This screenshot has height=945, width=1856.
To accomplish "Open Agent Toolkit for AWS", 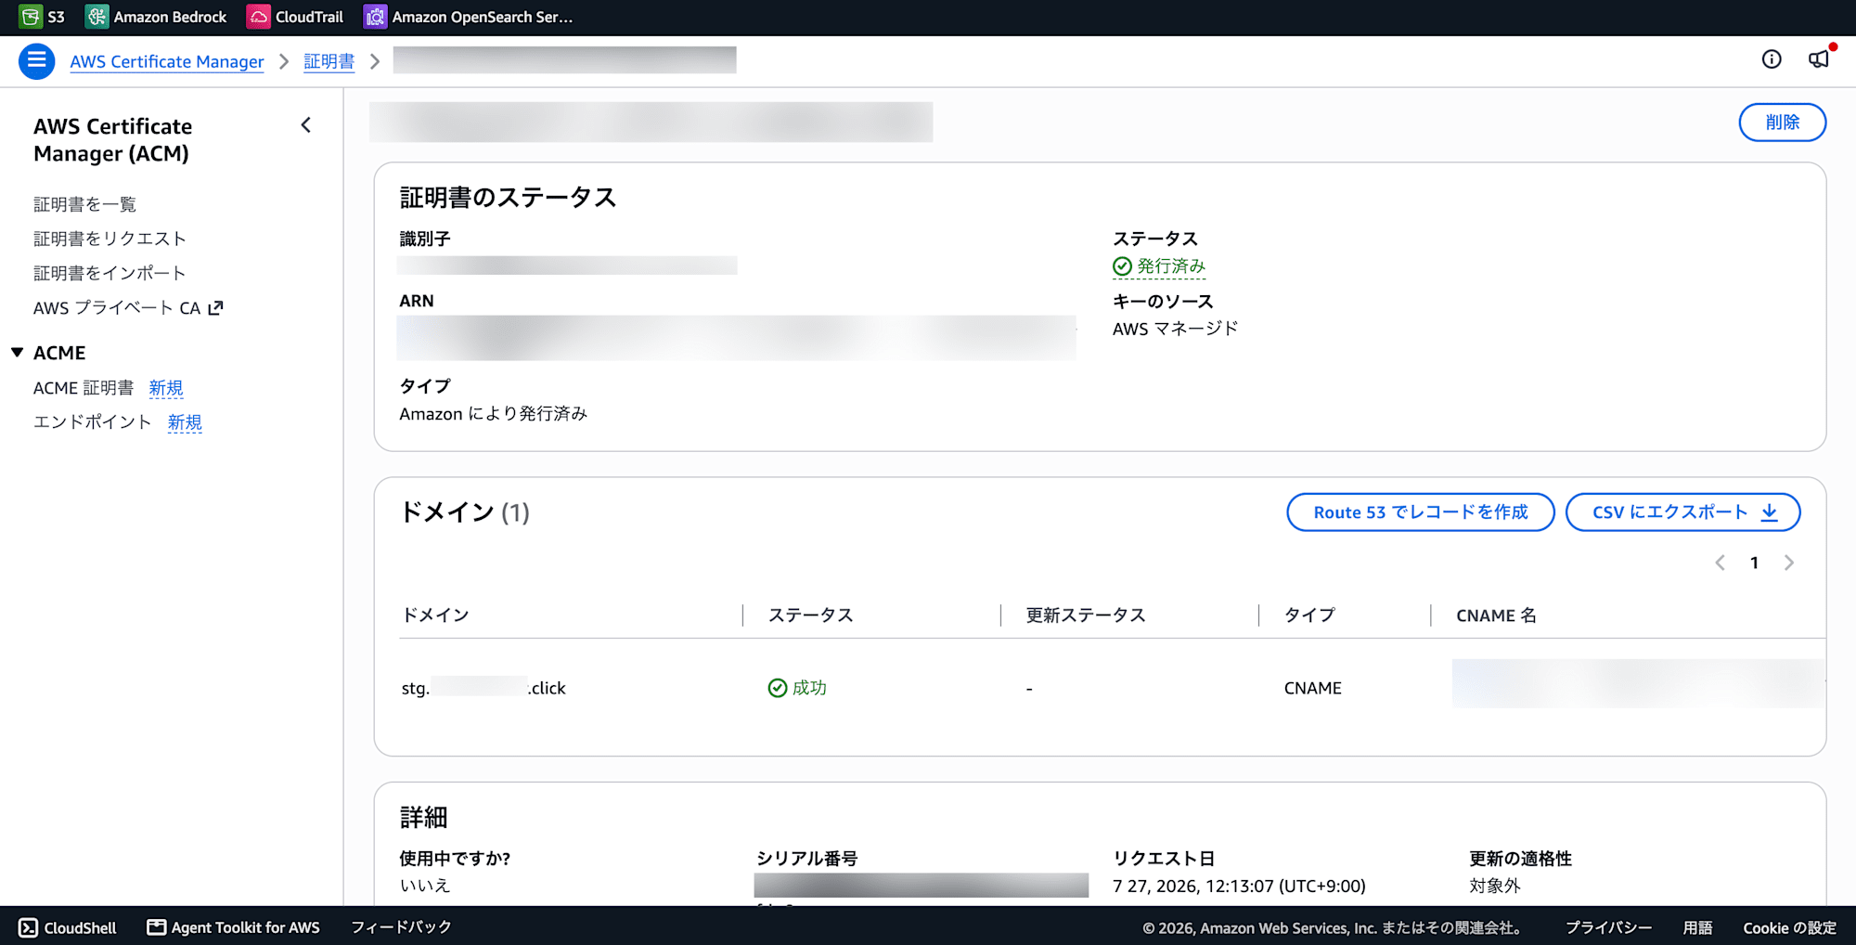I will (x=233, y=927).
